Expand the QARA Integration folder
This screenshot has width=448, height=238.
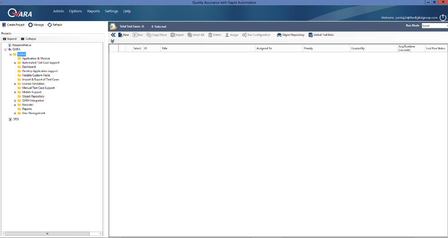click(x=15, y=101)
